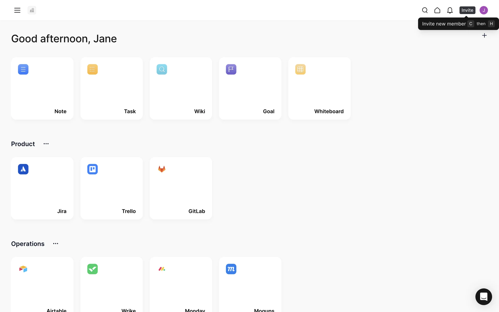Click the Moqups blue icon
499x312 pixels.
(231, 269)
